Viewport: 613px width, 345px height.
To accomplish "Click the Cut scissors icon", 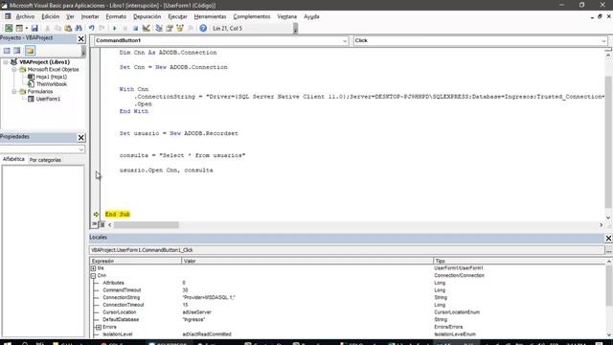I will click(x=47, y=28).
